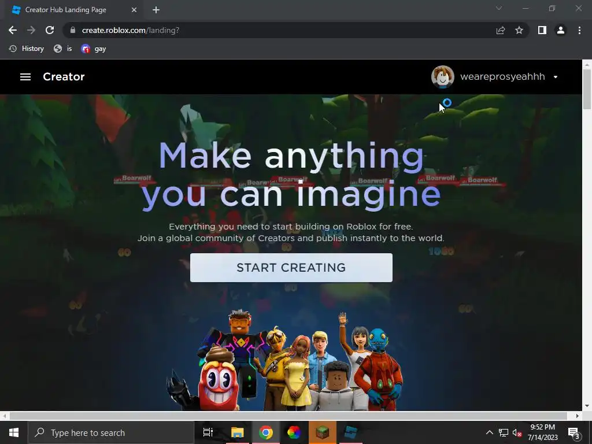This screenshot has width=592, height=444.
Task: Toggle the Chrome side panel
Action: point(542,30)
